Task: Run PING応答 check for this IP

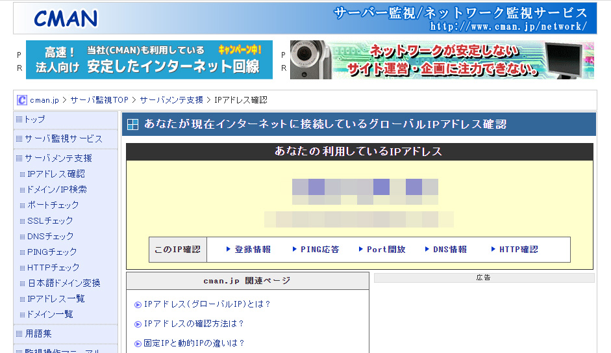Action: (x=320, y=250)
